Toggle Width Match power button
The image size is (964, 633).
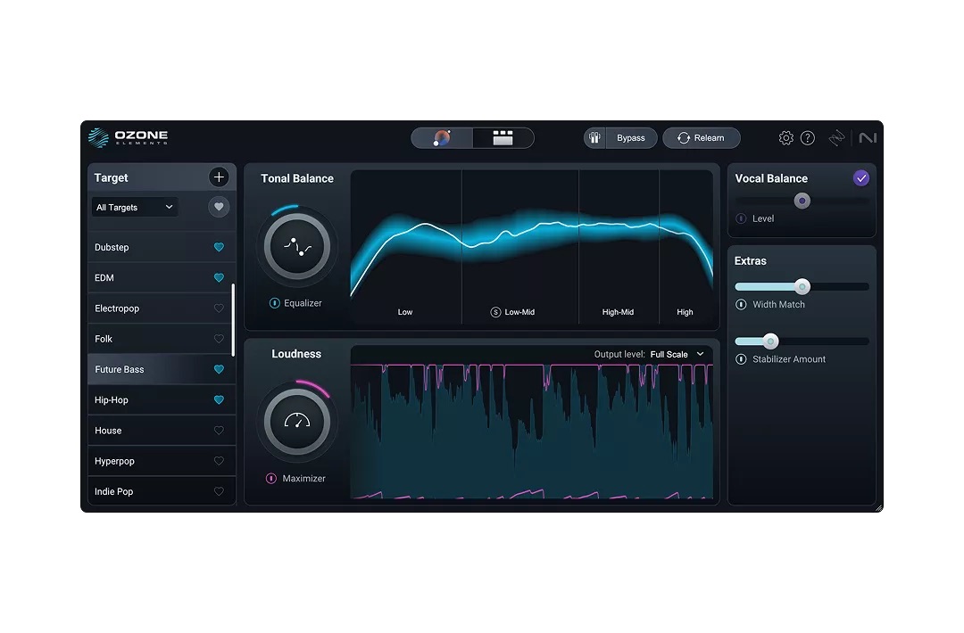pyautogui.click(x=741, y=305)
